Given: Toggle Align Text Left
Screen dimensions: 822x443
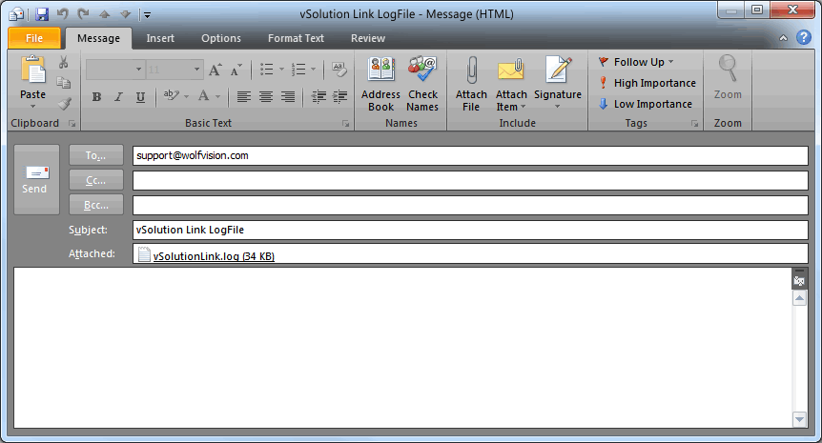Looking at the screenshot, I should [x=244, y=96].
